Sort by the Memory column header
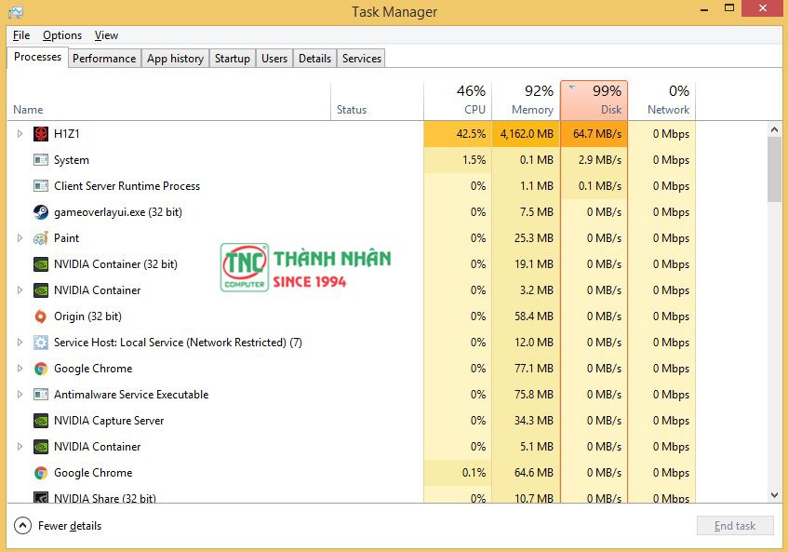788x552 pixels. pyautogui.click(x=527, y=100)
